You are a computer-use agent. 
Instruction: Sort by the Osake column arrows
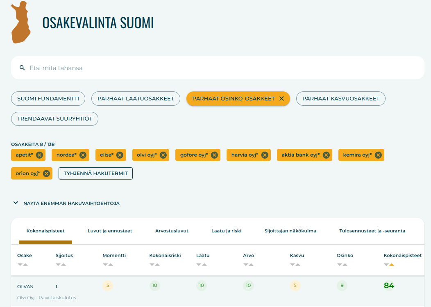[23, 265]
